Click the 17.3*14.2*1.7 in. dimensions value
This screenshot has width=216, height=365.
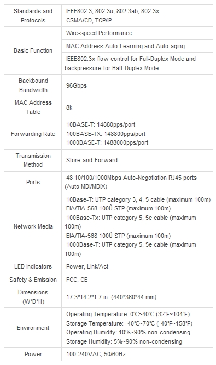coord(111,297)
